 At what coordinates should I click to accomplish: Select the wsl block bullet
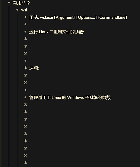17,10
